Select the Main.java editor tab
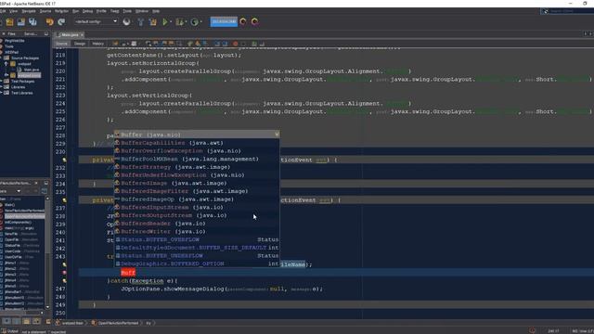The height and width of the screenshot is (334, 594). click(70, 35)
